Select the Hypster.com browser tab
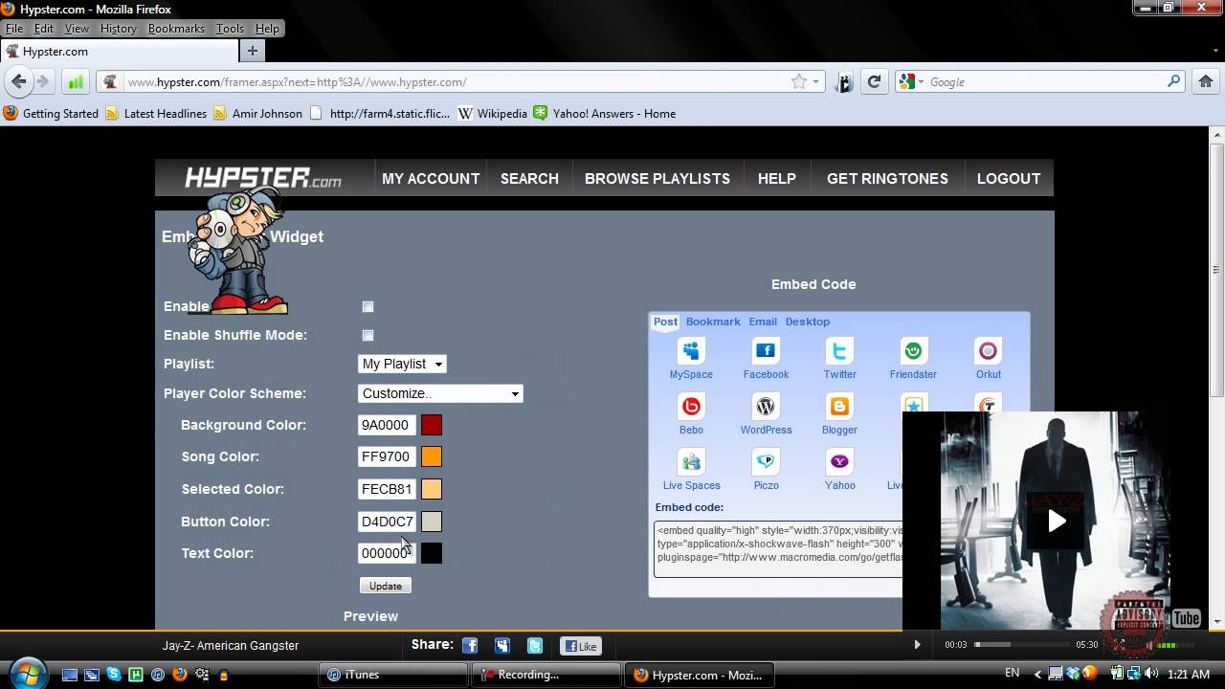 pyautogui.click(x=119, y=52)
